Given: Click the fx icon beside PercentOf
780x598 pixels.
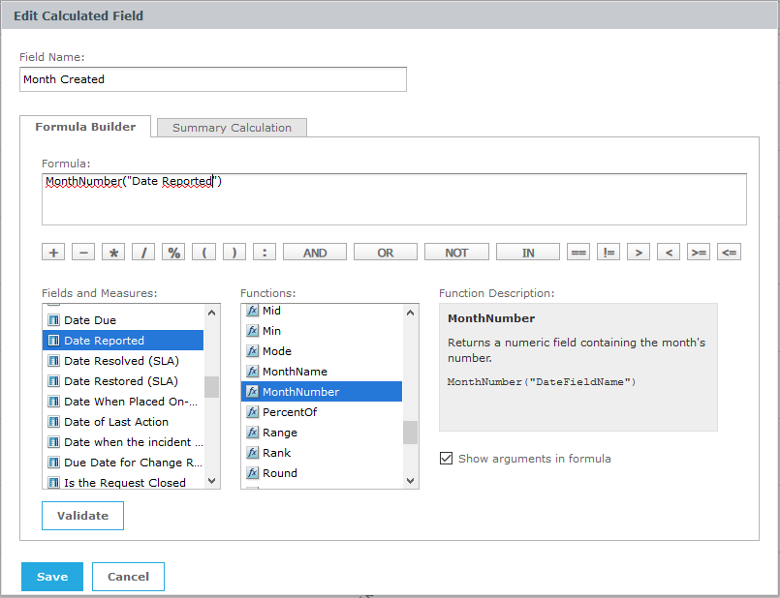Looking at the screenshot, I should coord(252,412).
